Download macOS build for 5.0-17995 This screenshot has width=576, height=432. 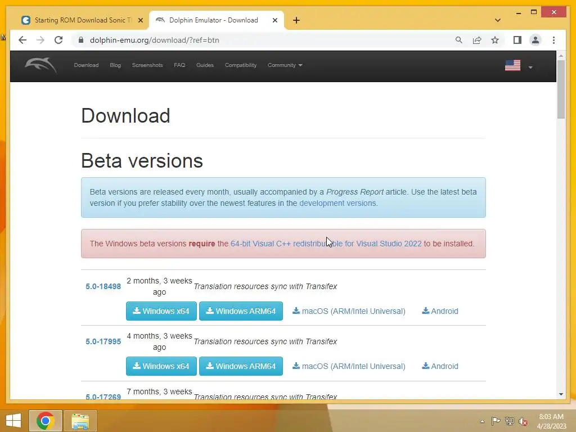[349, 366]
